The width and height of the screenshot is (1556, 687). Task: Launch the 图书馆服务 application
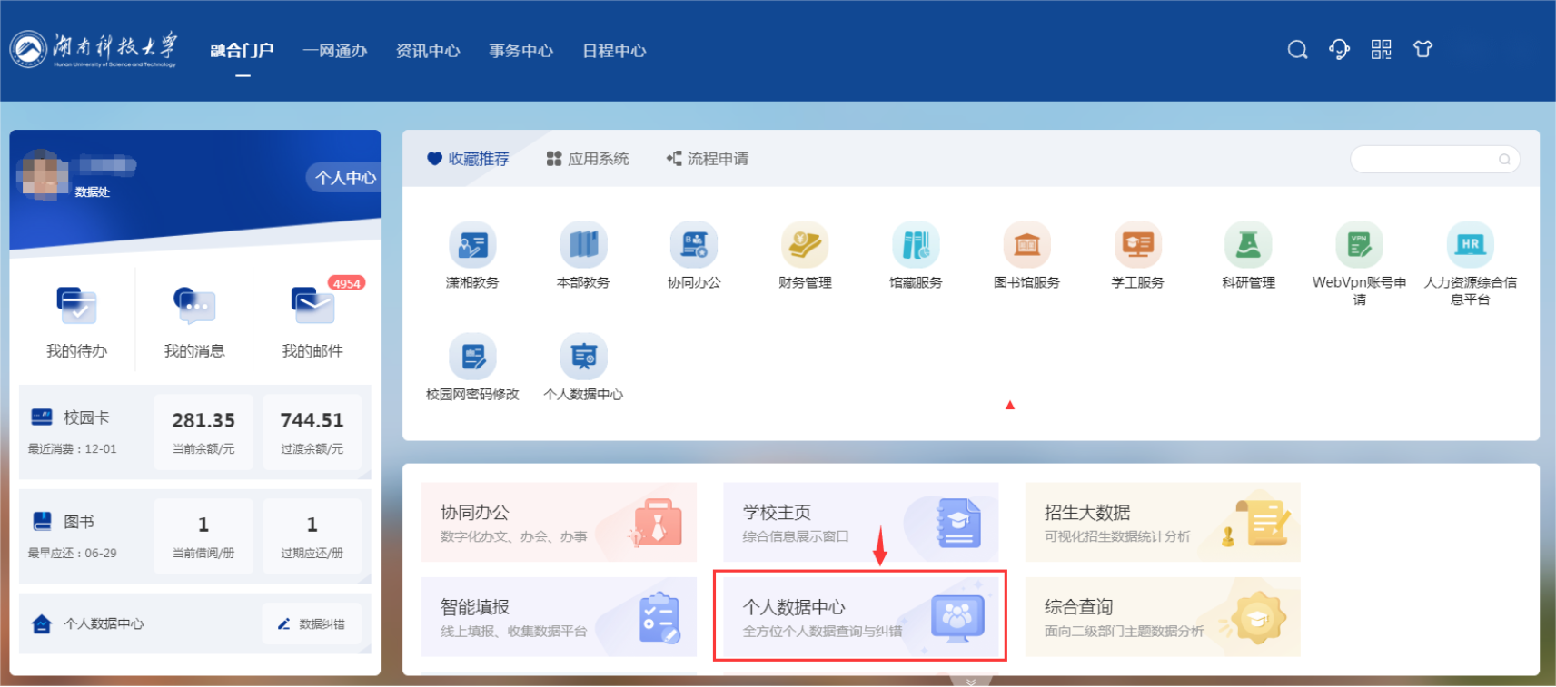click(1026, 246)
